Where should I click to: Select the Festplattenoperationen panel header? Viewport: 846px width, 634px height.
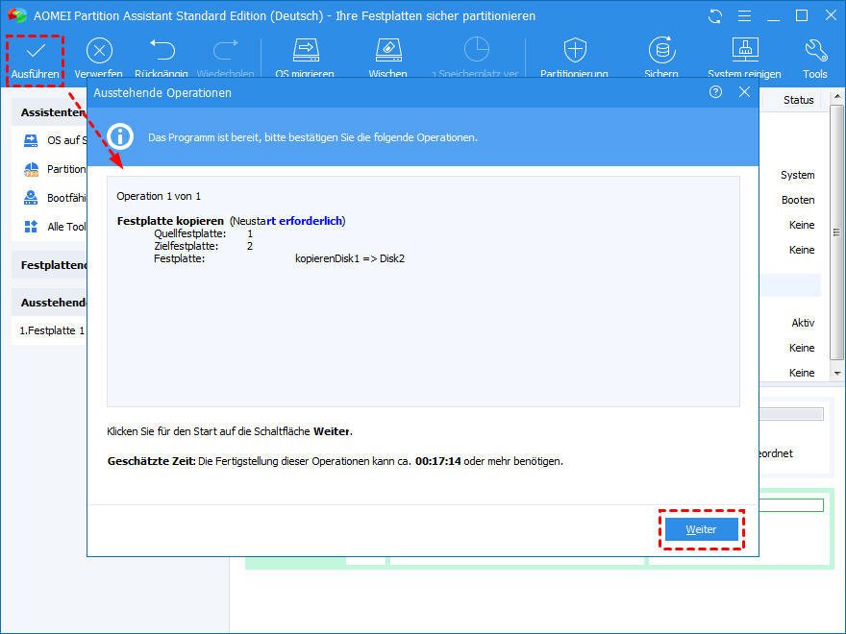[49, 265]
